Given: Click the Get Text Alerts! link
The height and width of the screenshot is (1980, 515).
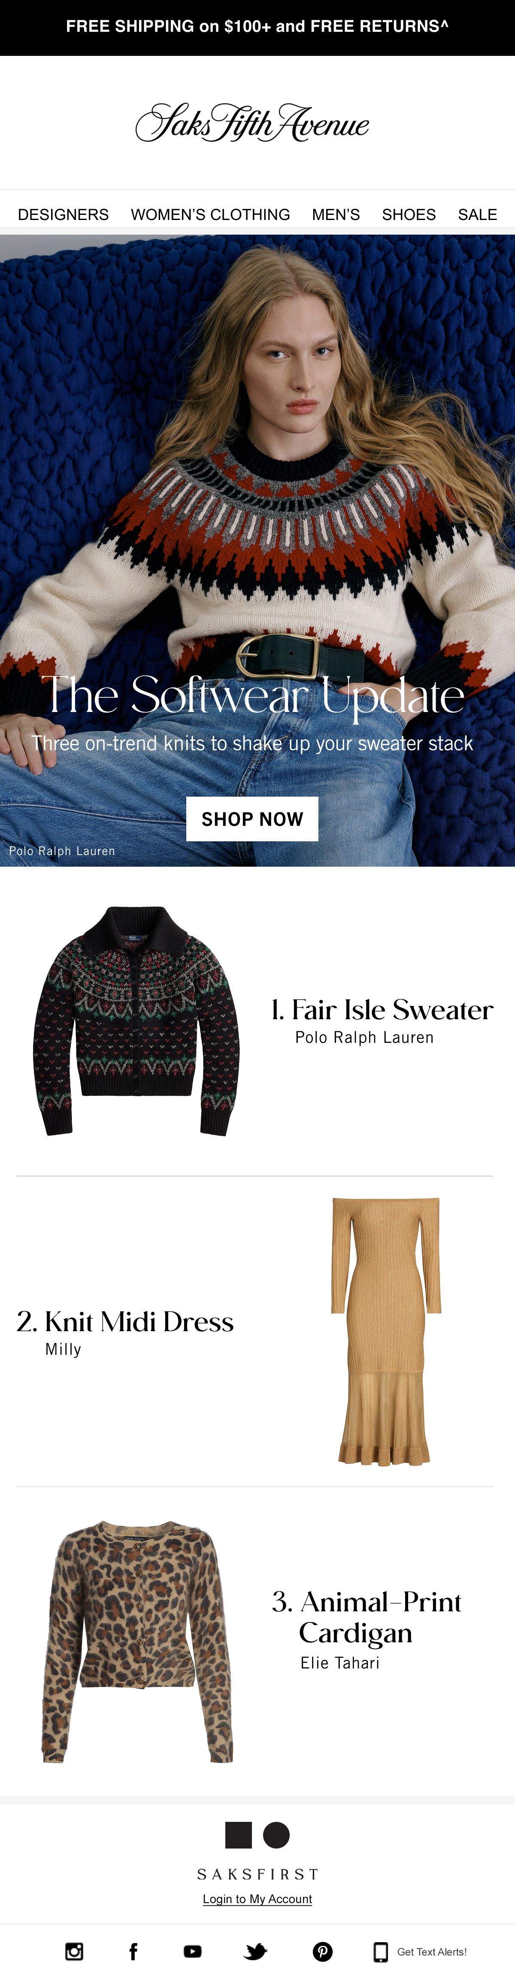Looking at the screenshot, I should (431, 1952).
